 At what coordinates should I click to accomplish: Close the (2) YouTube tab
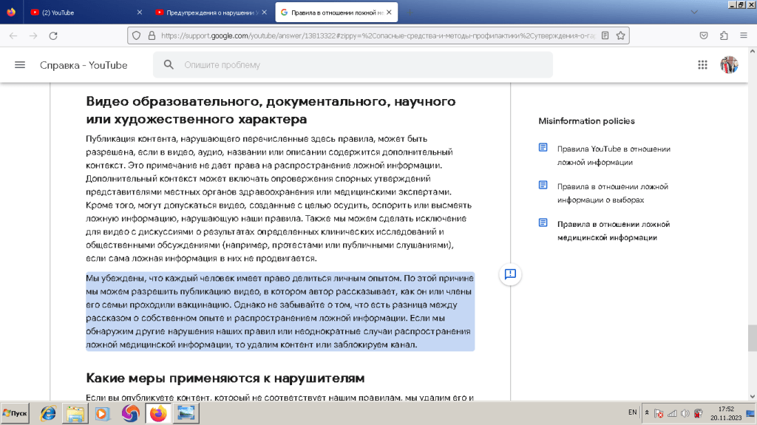click(140, 13)
